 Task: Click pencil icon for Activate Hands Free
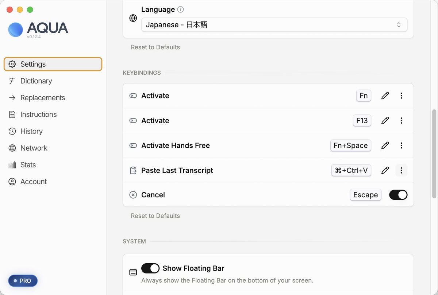385,145
